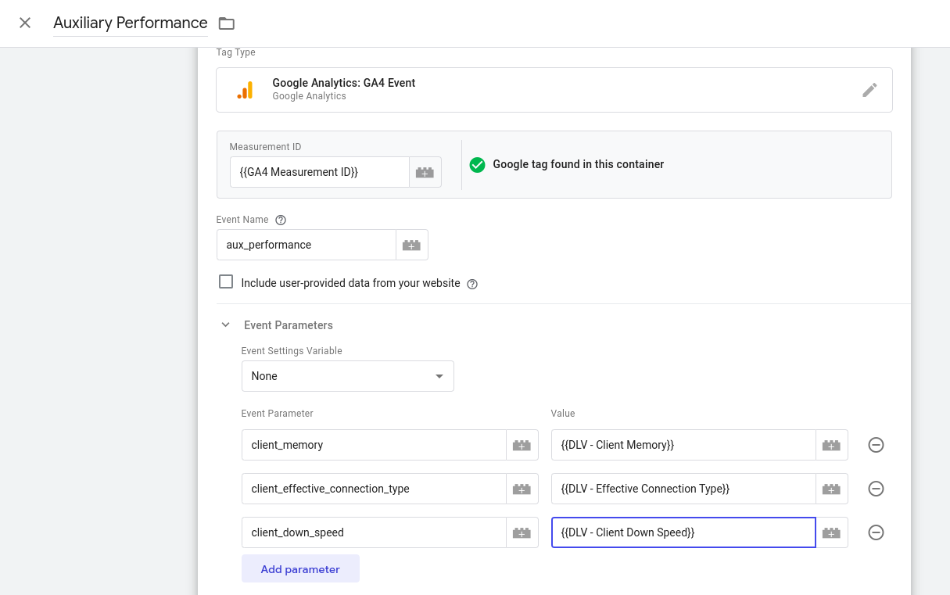Open help for user-provided data option
Image resolution: width=950 pixels, height=595 pixels.
(472, 284)
